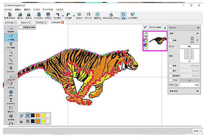Image resolution: width=206 pixels, height=137 pixels.
Task: Open the Tools menu
Action: click(x=36, y=9)
